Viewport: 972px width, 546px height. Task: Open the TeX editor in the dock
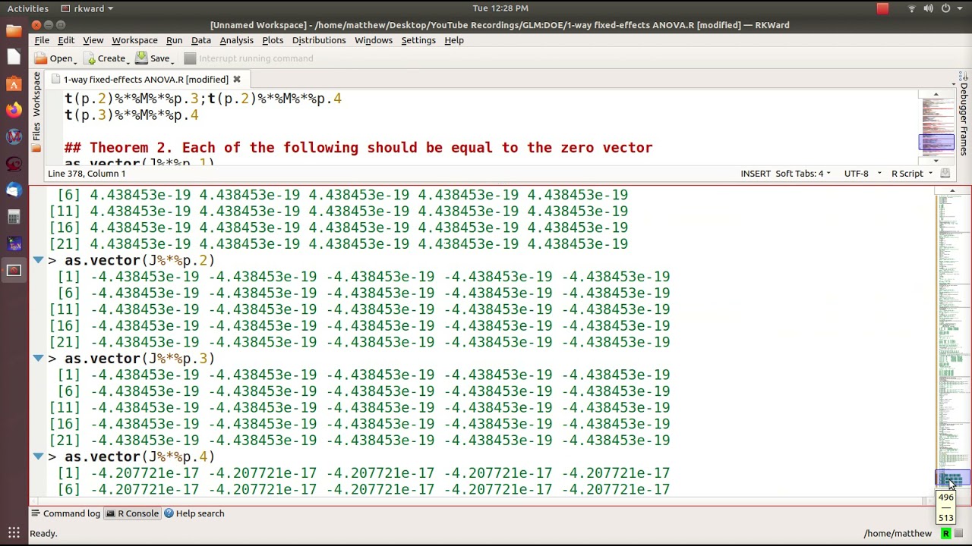tap(14, 244)
